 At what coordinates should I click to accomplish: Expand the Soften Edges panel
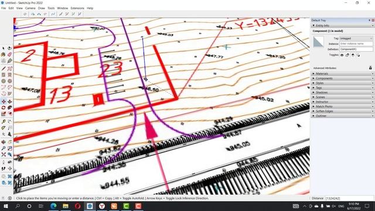pyautogui.click(x=342, y=111)
